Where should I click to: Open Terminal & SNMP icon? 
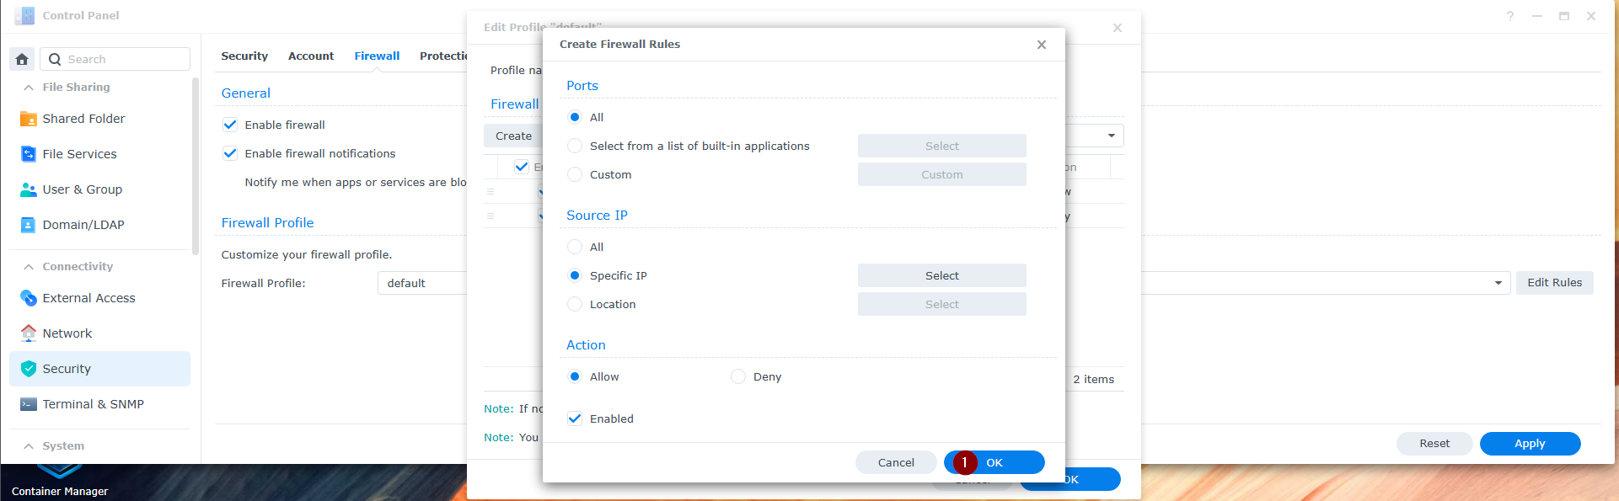pos(29,404)
